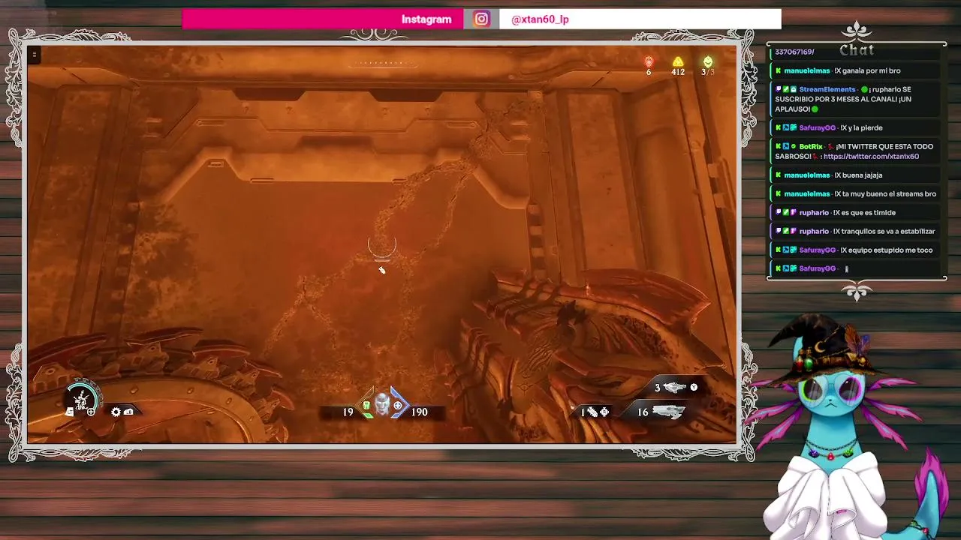Click the small camera-like icon beside the gear

click(128, 412)
